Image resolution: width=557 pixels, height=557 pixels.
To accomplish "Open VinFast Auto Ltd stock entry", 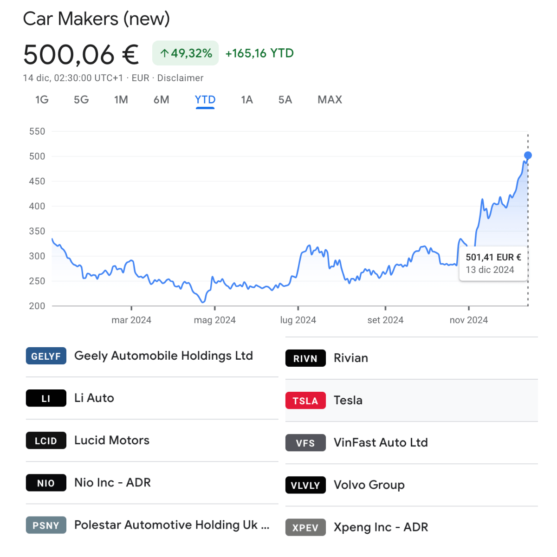I will [x=411, y=443].
